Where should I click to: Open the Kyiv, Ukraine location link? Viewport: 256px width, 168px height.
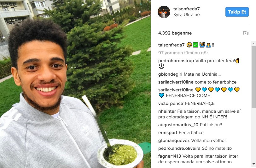186,15
